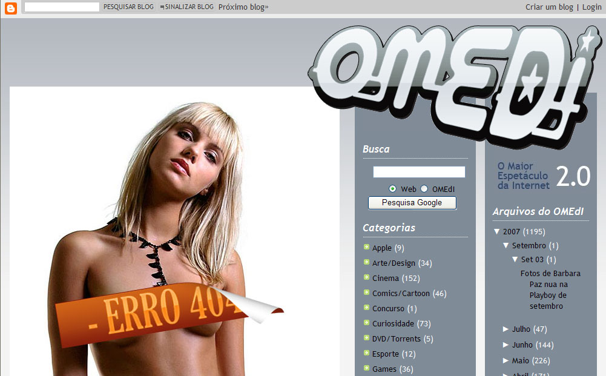This screenshot has height=376, width=606.
Task: Open the Fotos de Barbara Paz post link
Action: (550, 289)
